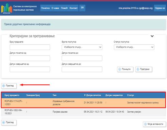
Task: Sort by Заводни број column header
Action: point(33,95)
